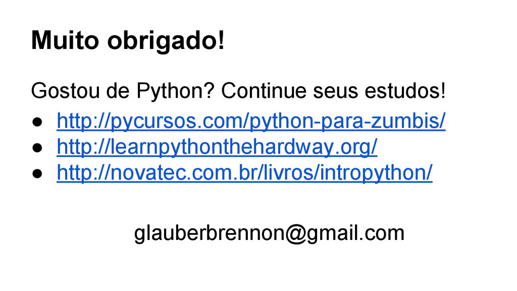Click "python-para-zumbis/" in the first URL
This screenshot has height=291, width=517.
[x=347, y=121]
